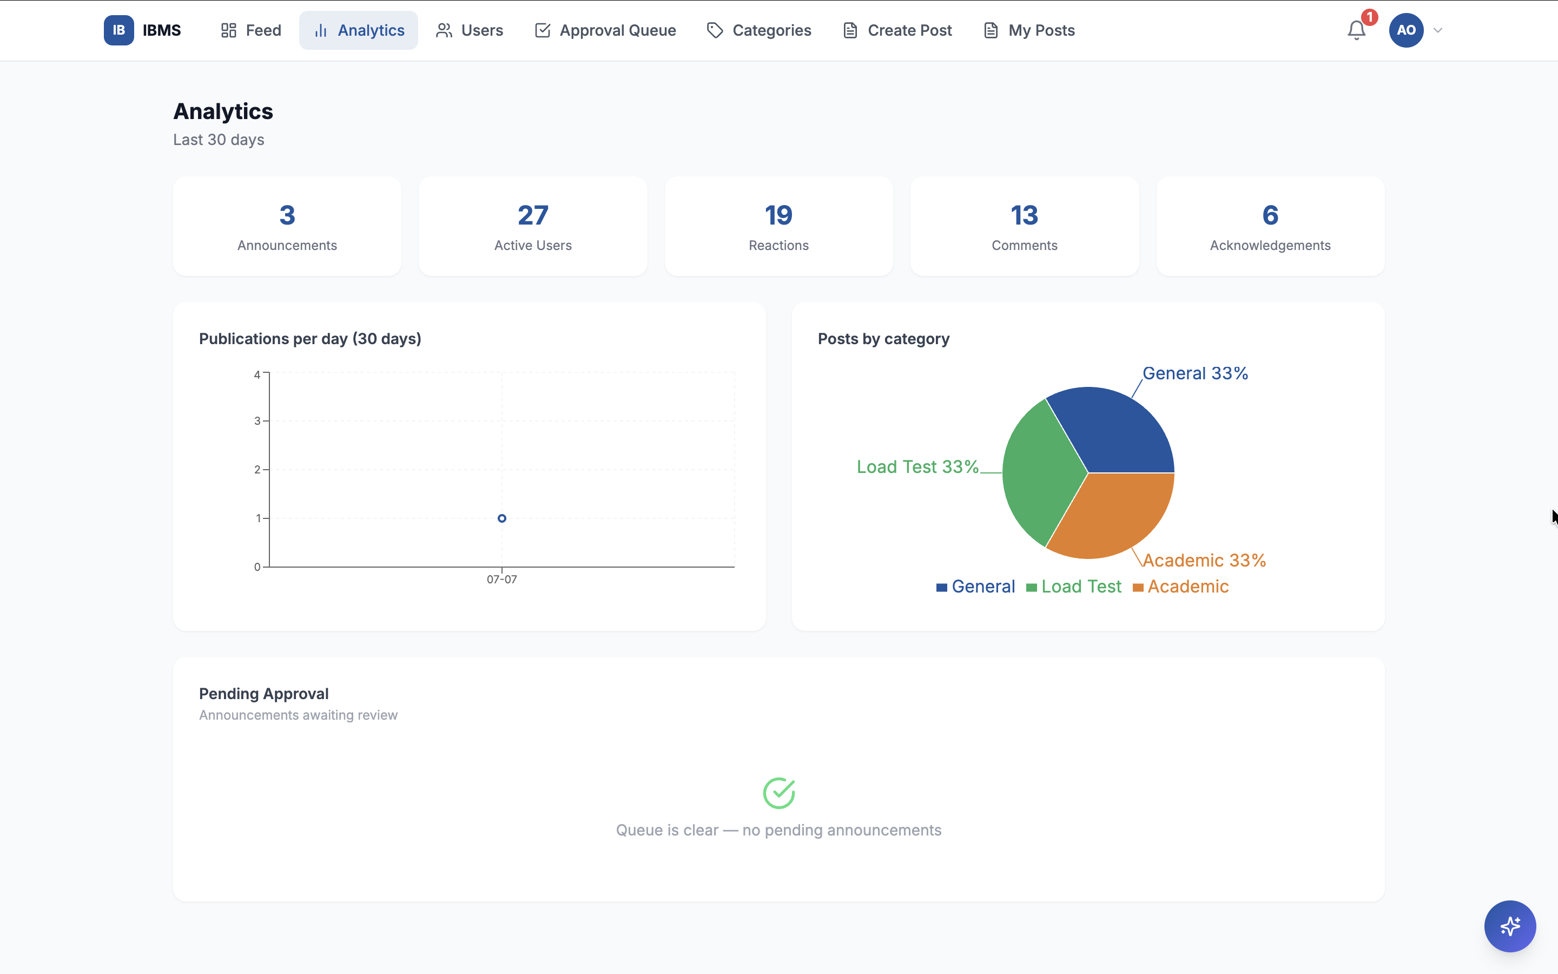The width and height of the screenshot is (1558, 974).
Task: Click the Reactions stat card
Action: pos(778,226)
